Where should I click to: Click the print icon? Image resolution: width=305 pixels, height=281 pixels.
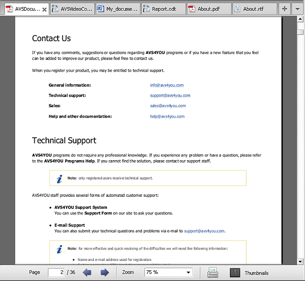213,272
